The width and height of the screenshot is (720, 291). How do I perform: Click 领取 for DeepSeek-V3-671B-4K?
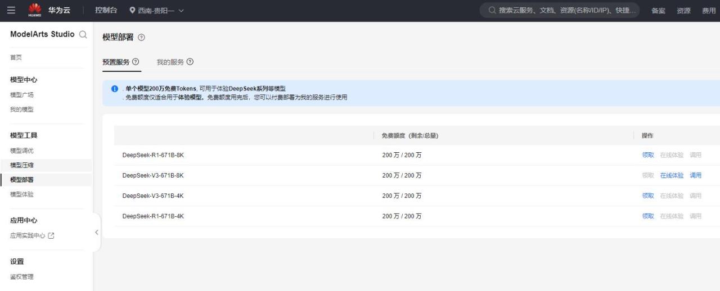(648, 195)
